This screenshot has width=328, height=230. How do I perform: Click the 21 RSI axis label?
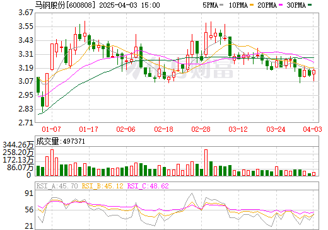29,226
